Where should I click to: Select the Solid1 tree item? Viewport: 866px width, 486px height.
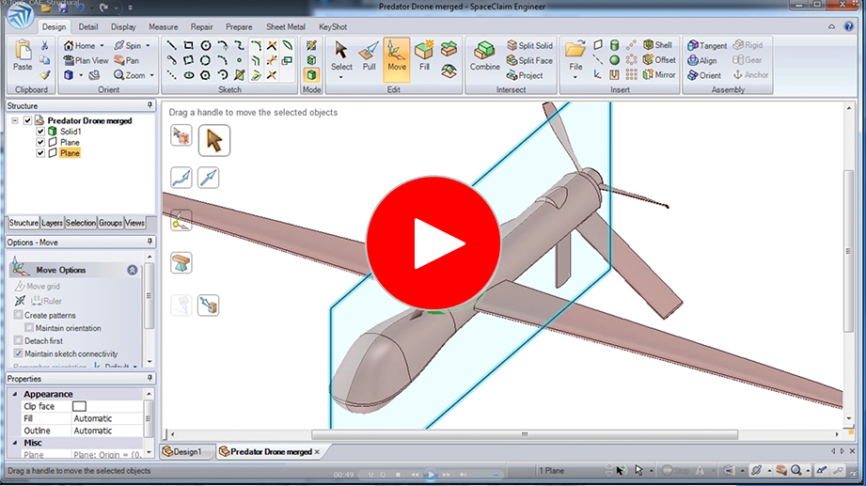pyautogui.click(x=71, y=132)
